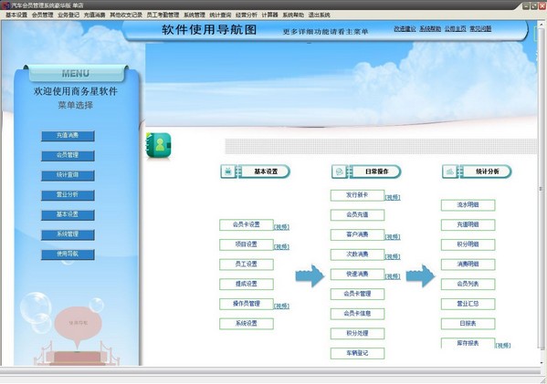Click the 充值消费 sidebar button
This screenshot has width=547, height=384.
pyautogui.click(x=68, y=136)
